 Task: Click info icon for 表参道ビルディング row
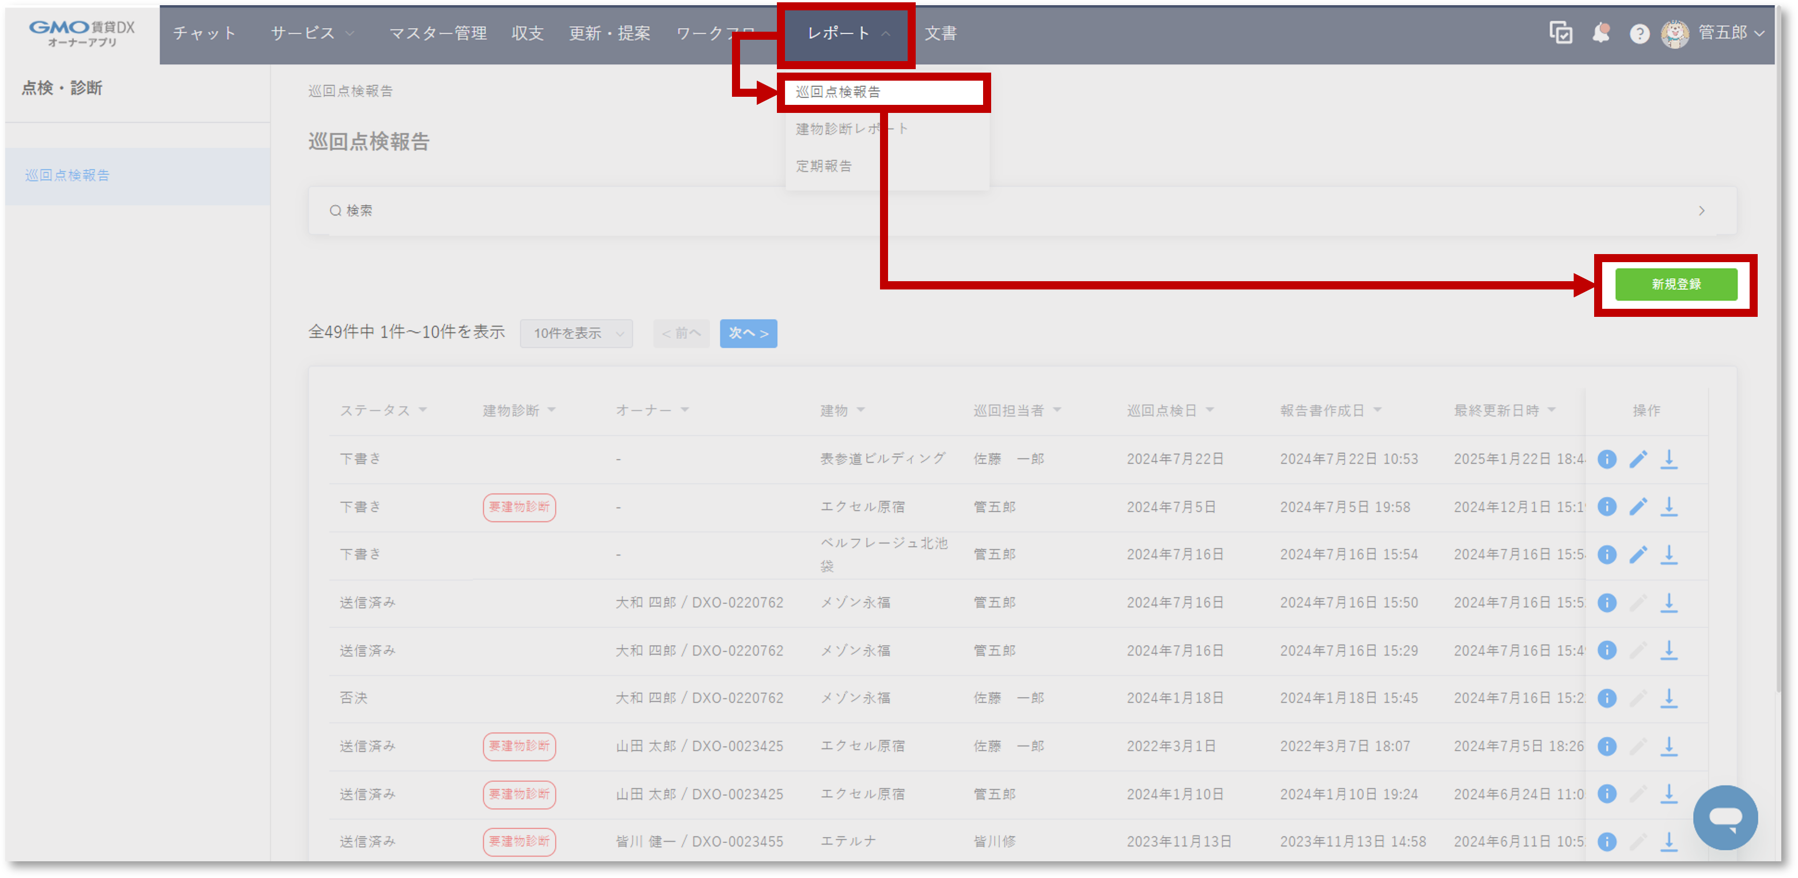[x=1607, y=459]
